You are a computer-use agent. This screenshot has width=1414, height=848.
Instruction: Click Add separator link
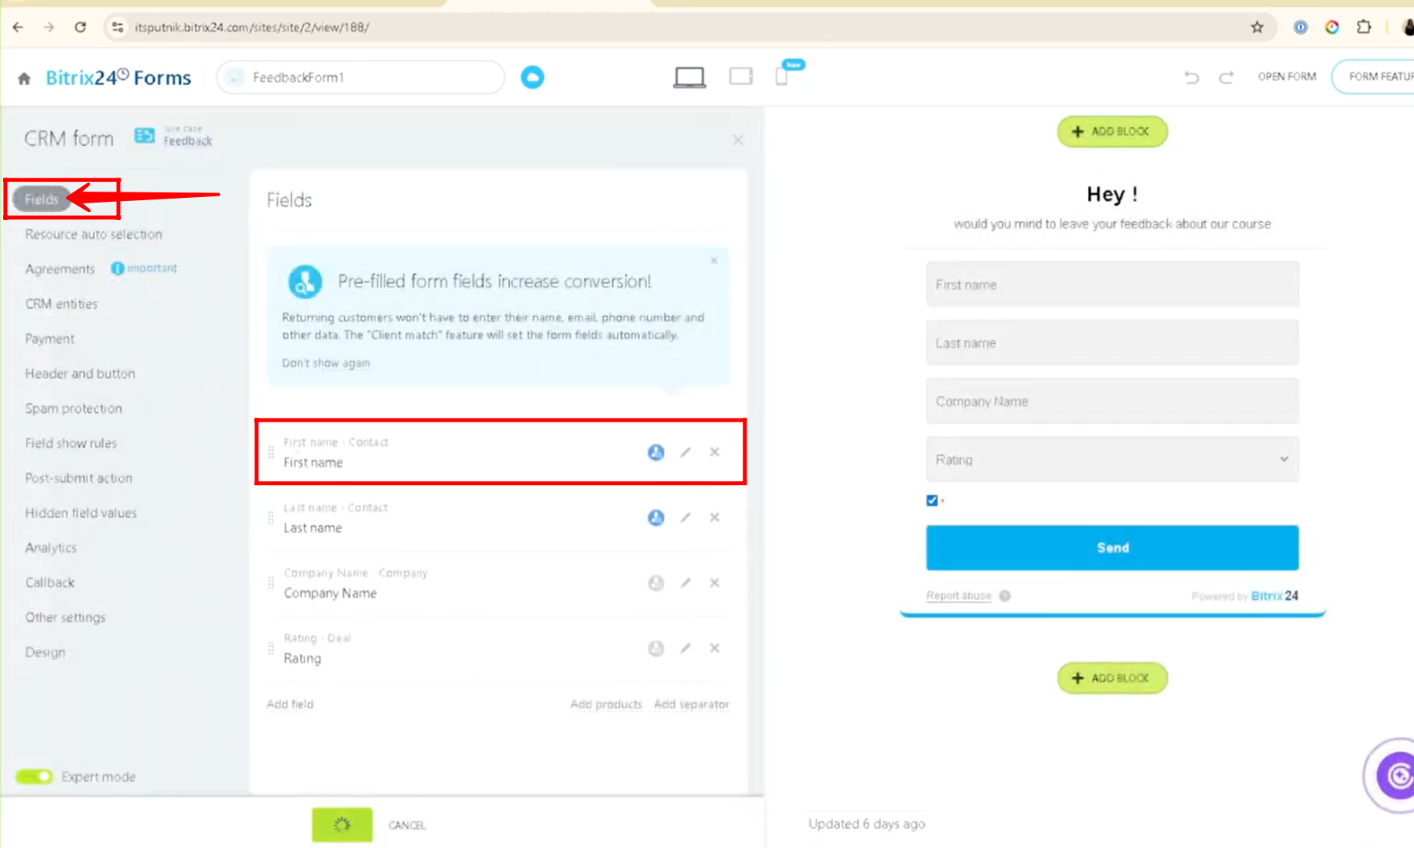[x=692, y=704]
